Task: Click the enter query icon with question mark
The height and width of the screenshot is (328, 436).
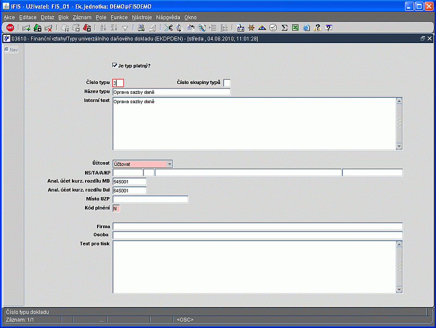Action: 65,28
